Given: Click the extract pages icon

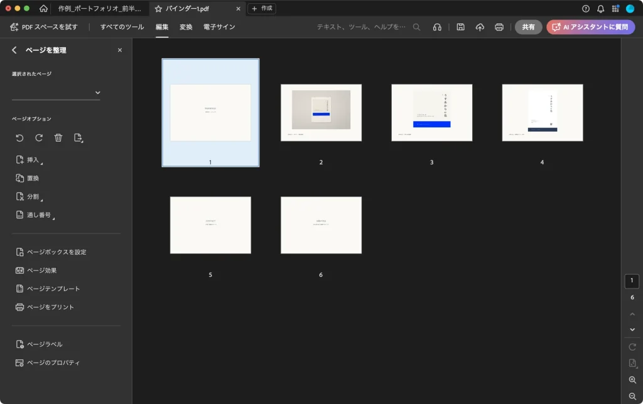Looking at the screenshot, I should pyautogui.click(x=78, y=137).
